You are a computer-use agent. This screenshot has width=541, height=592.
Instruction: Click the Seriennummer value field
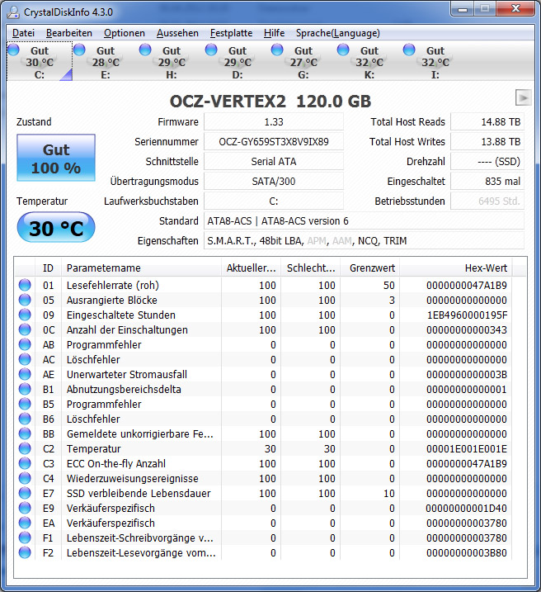click(274, 141)
